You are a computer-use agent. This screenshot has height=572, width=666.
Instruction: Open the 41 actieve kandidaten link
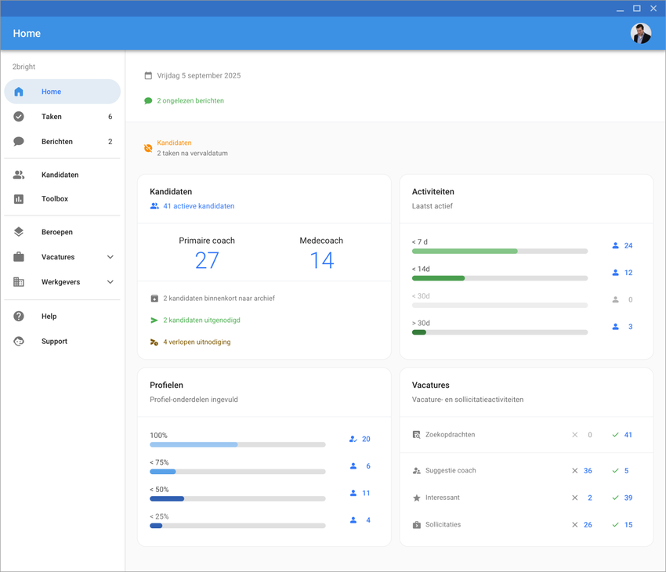coord(198,206)
